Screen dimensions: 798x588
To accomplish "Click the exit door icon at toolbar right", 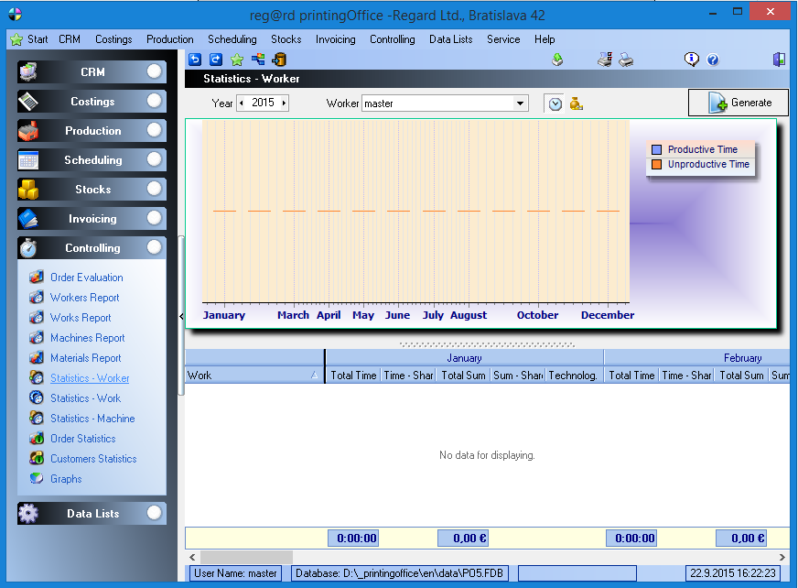I will [x=779, y=60].
